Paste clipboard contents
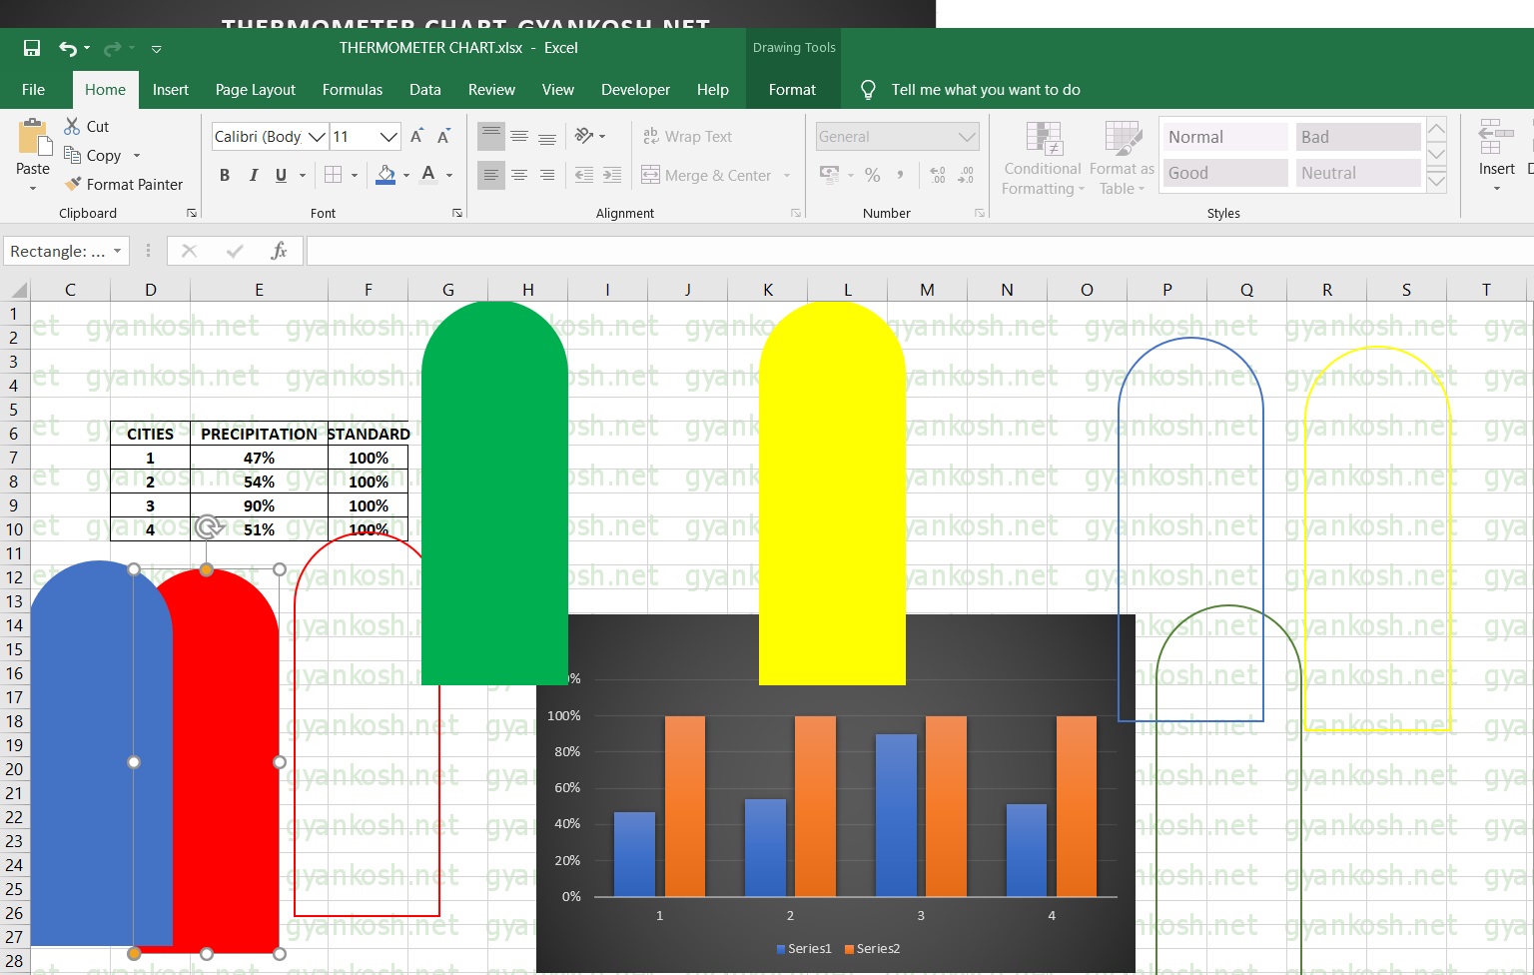The height and width of the screenshot is (975, 1534). [33, 146]
